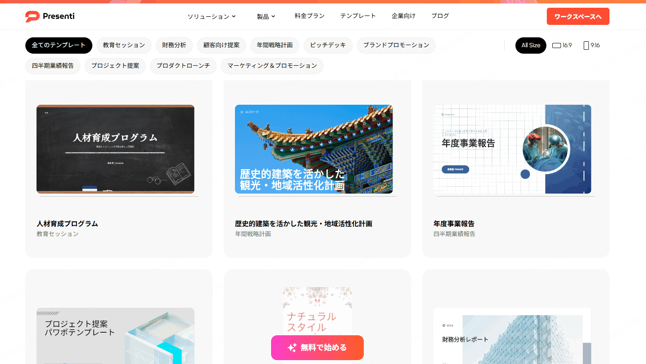
Task: Click the ワークスペースへ button
Action: point(578,16)
